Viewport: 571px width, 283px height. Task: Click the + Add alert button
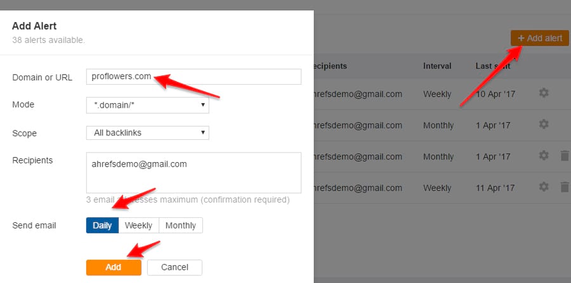pyautogui.click(x=539, y=38)
